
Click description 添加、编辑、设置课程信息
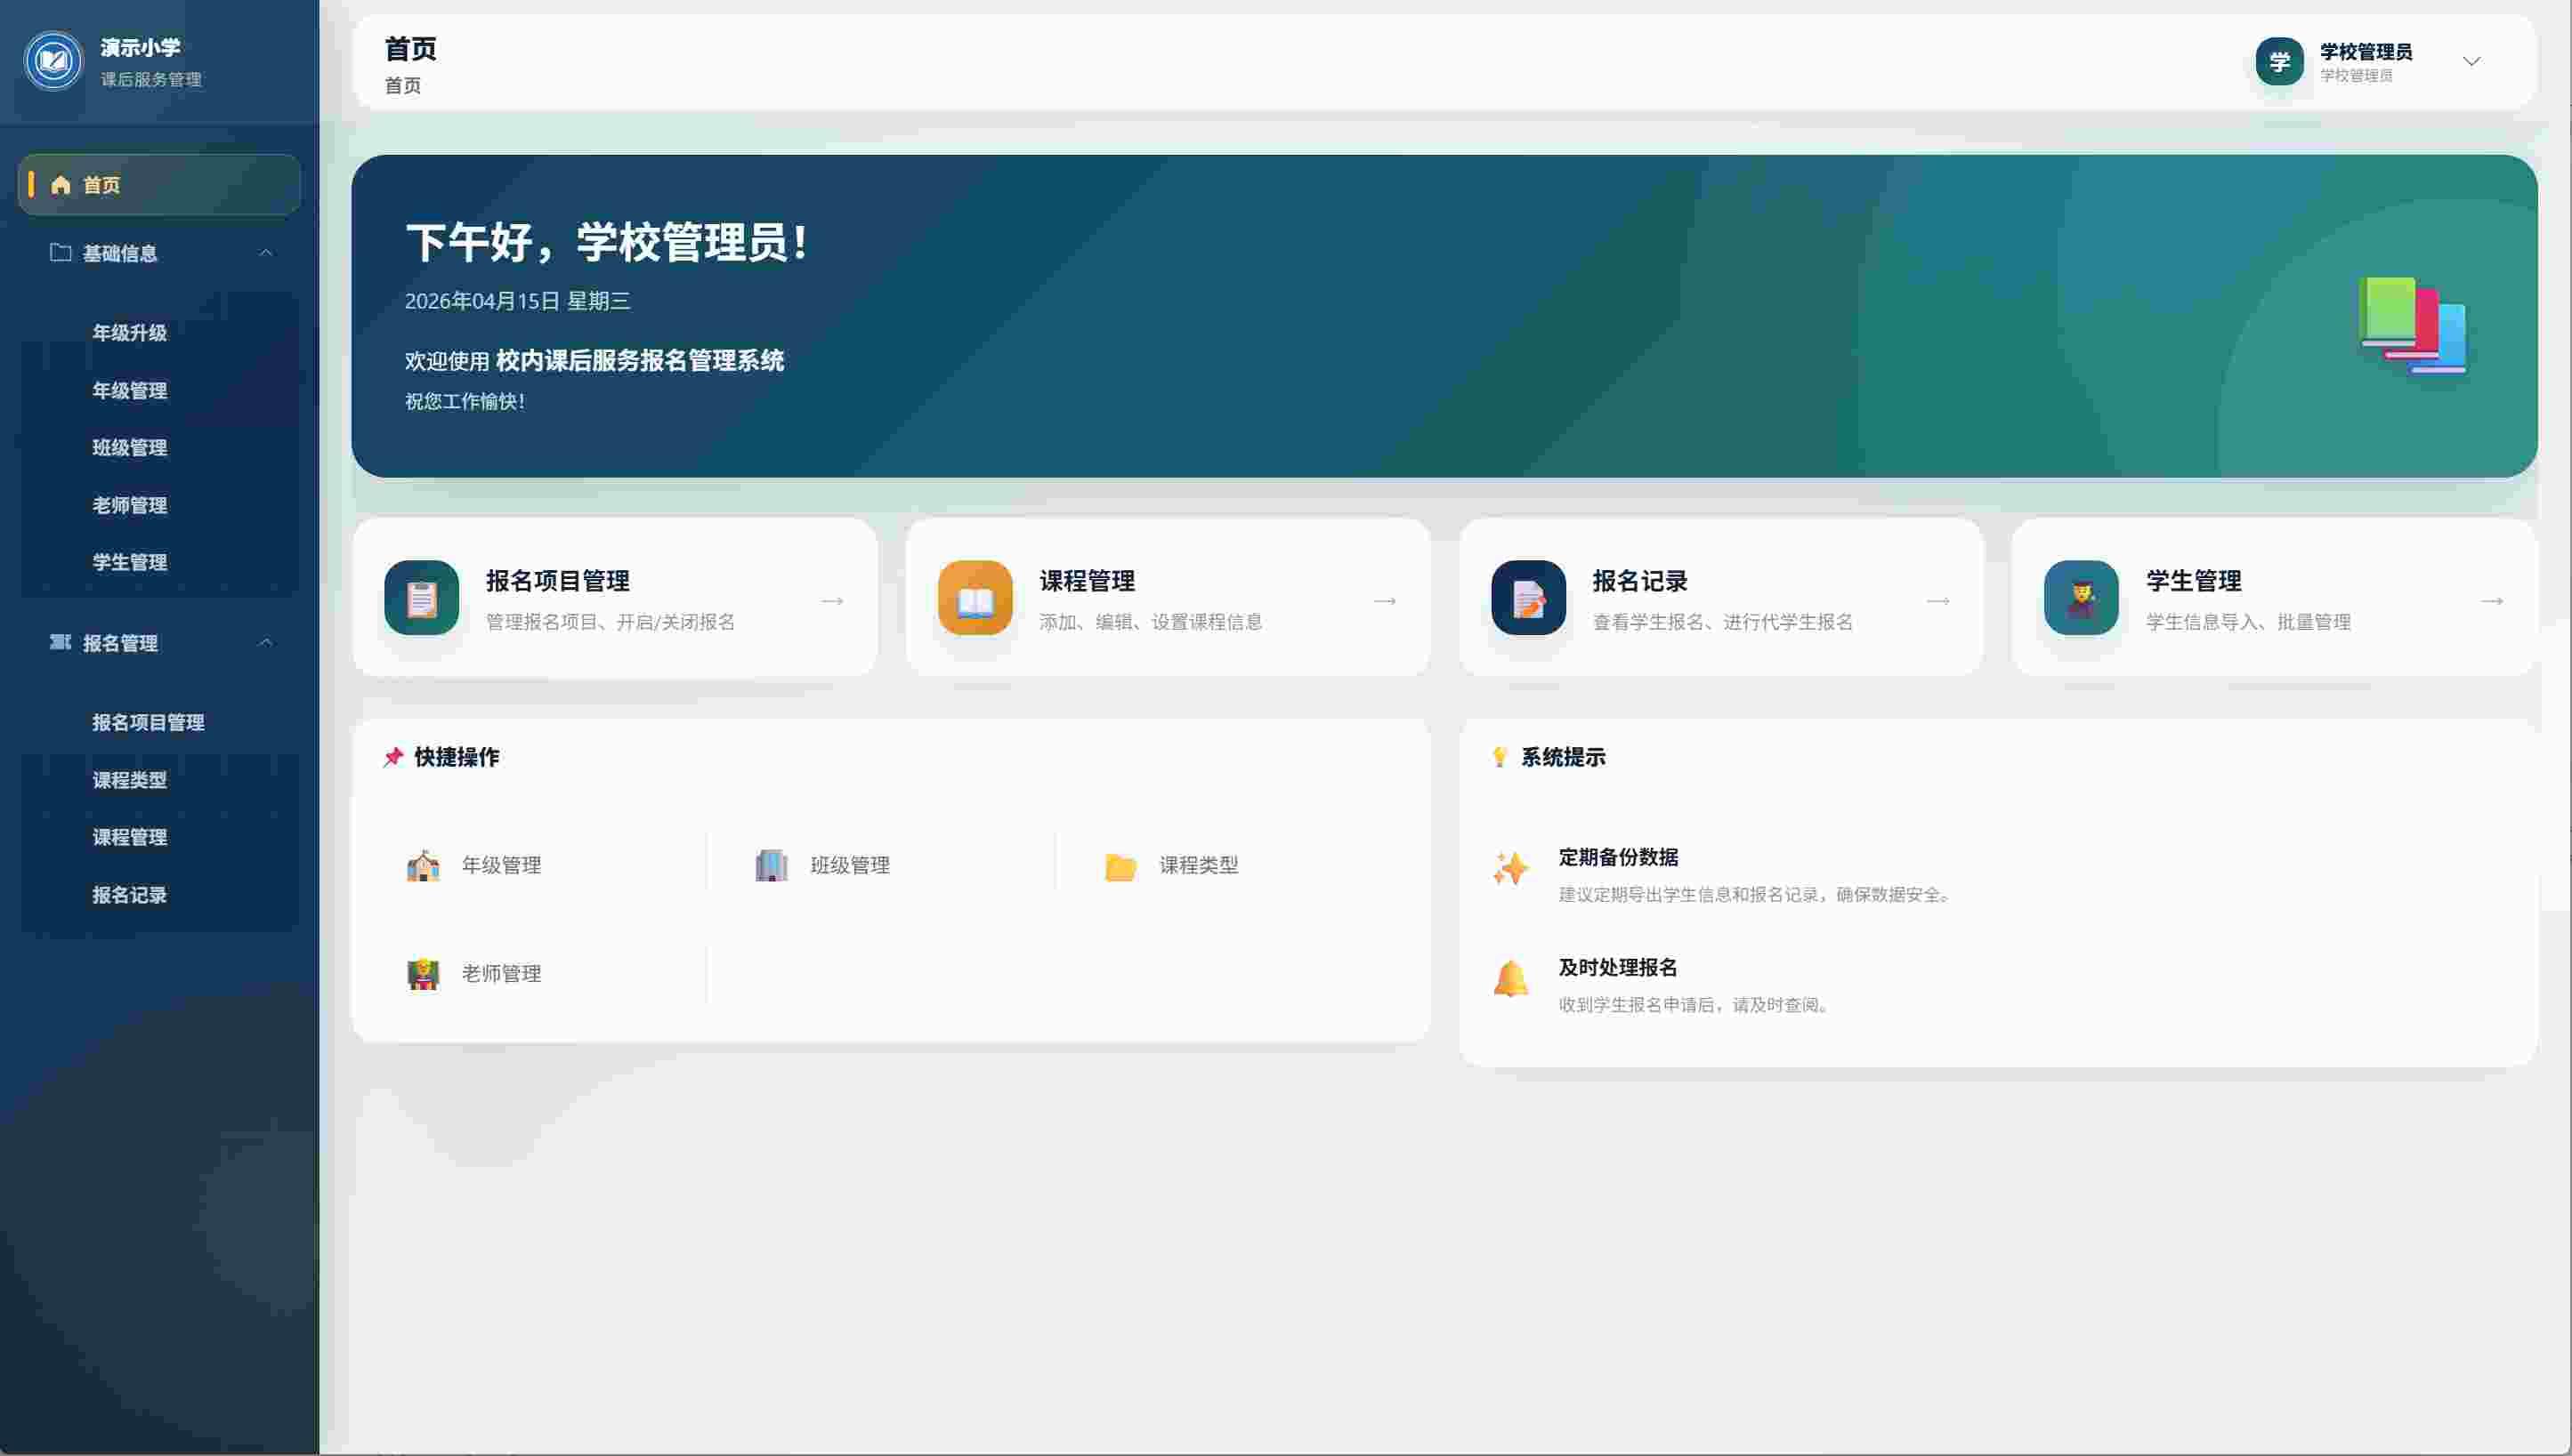tap(1151, 622)
